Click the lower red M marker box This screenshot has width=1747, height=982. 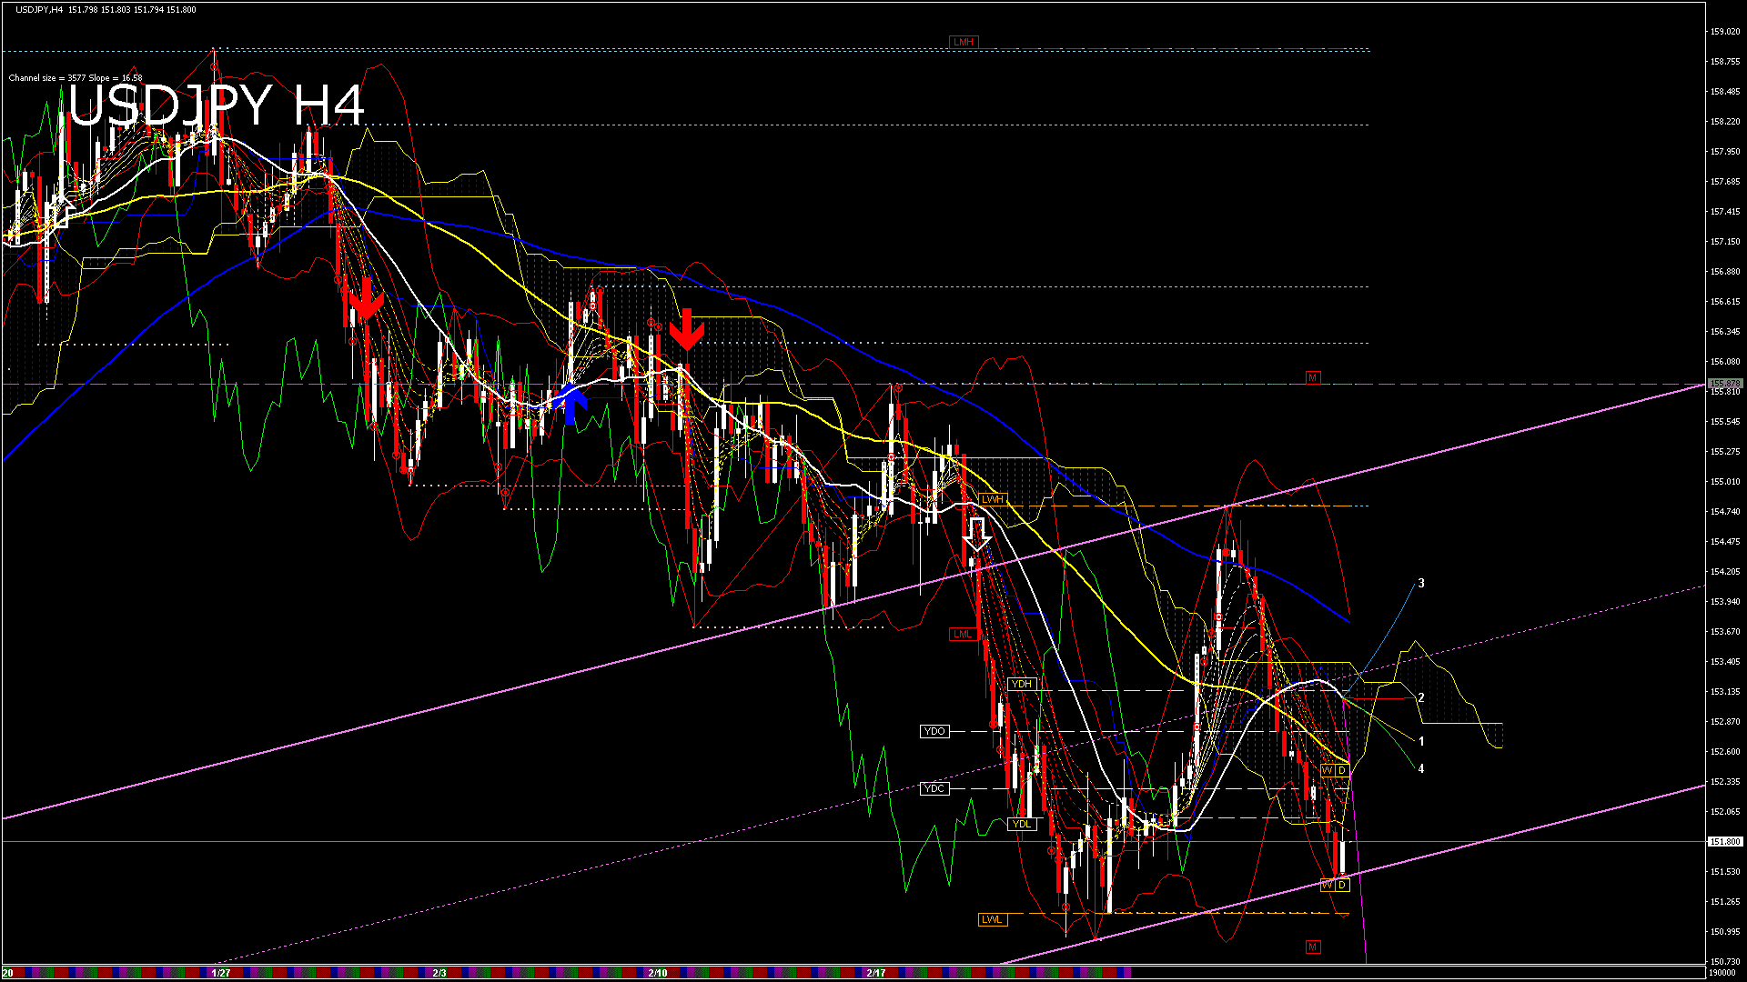click(1312, 947)
